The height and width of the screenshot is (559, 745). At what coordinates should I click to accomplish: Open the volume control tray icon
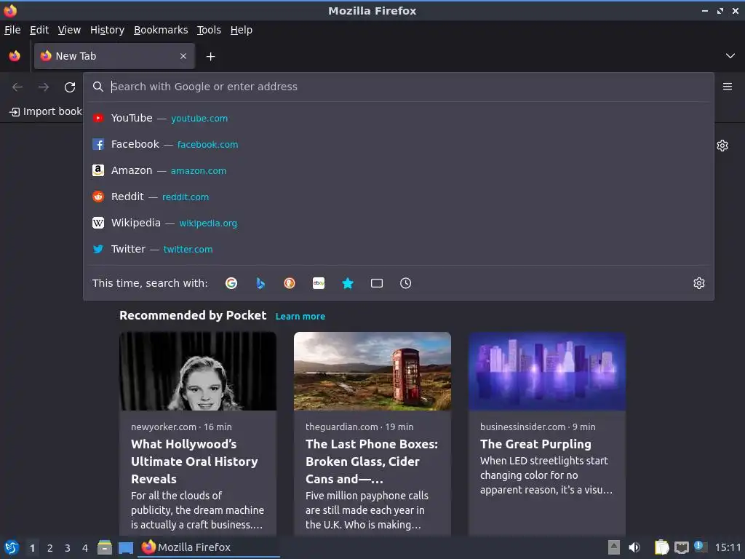[634, 547]
